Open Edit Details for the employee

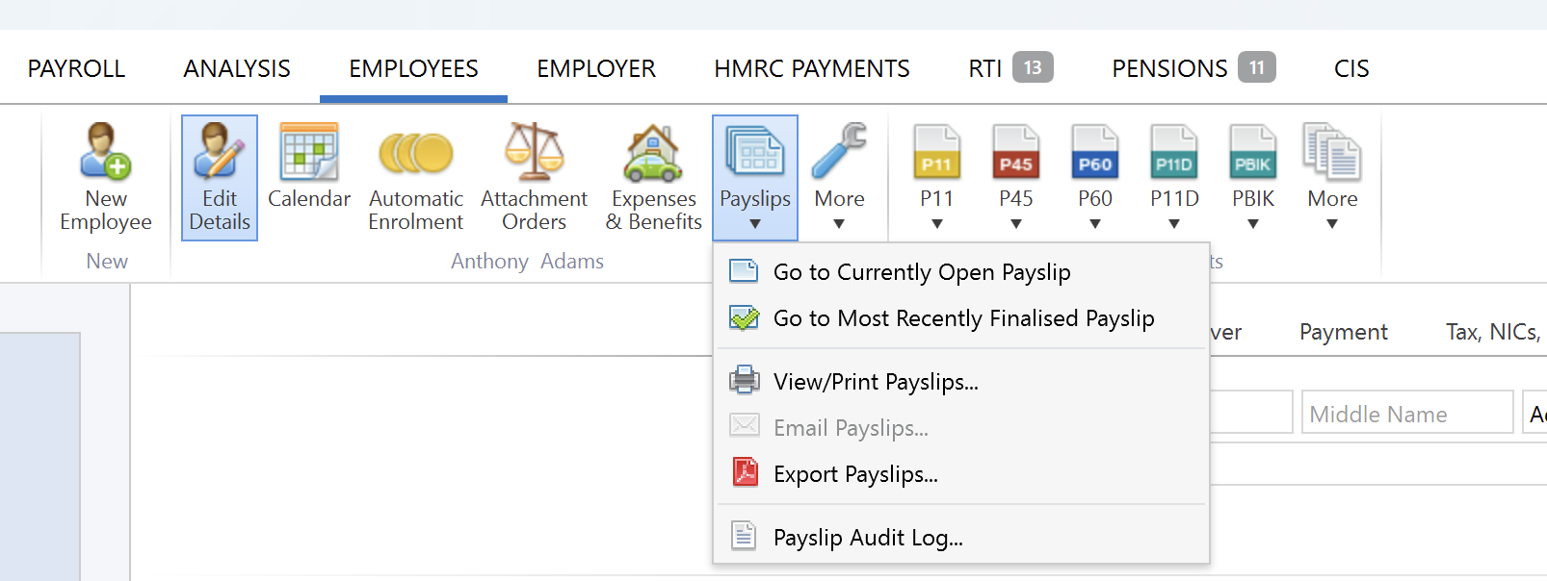tap(220, 178)
